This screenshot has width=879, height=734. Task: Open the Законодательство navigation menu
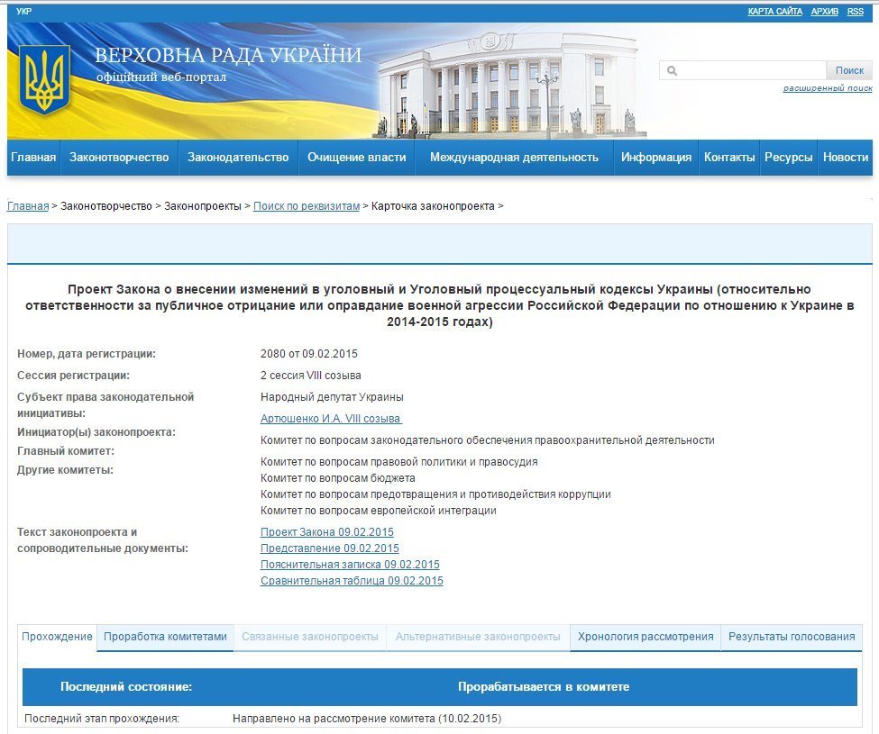click(238, 158)
